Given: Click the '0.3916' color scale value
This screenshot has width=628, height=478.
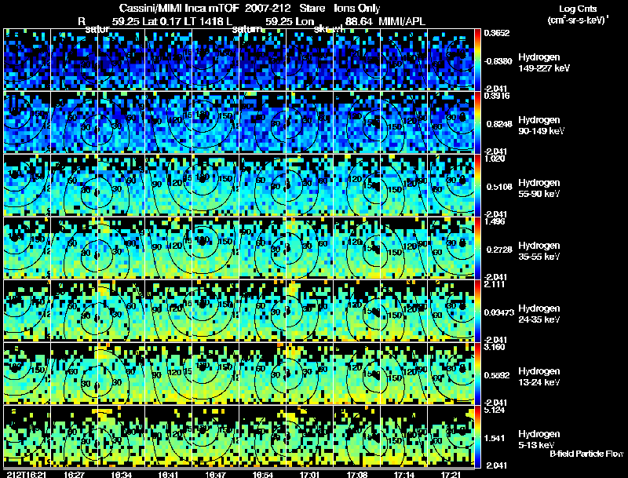Looking at the screenshot, I should click(497, 95).
